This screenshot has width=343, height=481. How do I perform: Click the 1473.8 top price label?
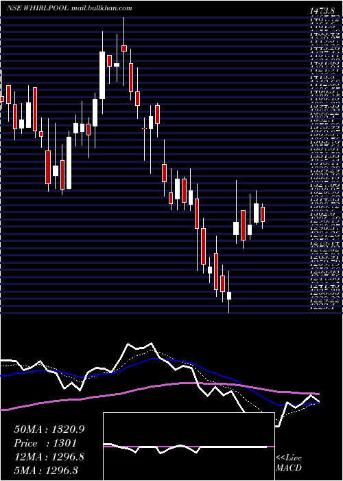(323, 12)
